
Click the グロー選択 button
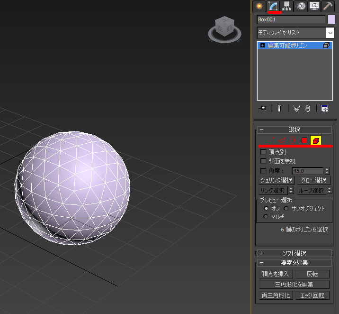(x=313, y=180)
